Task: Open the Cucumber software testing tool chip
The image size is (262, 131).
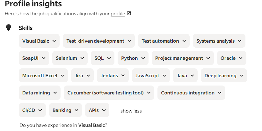Action: tap(109, 93)
